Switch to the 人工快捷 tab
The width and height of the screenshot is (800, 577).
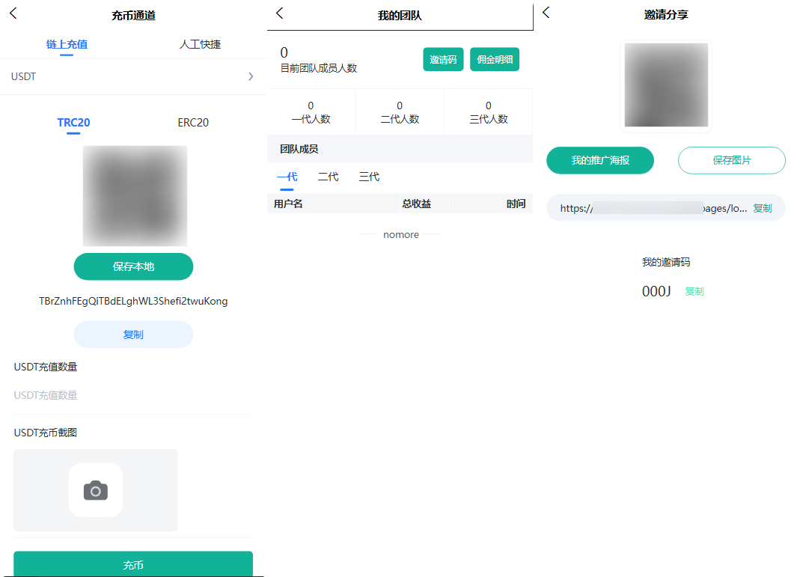pos(200,44)
